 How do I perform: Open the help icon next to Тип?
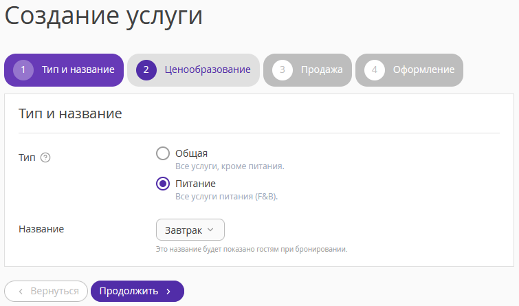click(45, 157)
